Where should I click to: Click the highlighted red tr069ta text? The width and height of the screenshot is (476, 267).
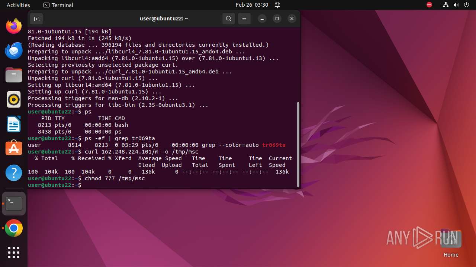pos(274,145)
